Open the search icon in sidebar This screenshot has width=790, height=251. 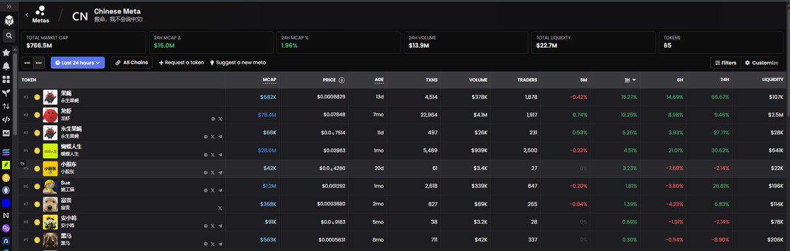pos(9,36)
